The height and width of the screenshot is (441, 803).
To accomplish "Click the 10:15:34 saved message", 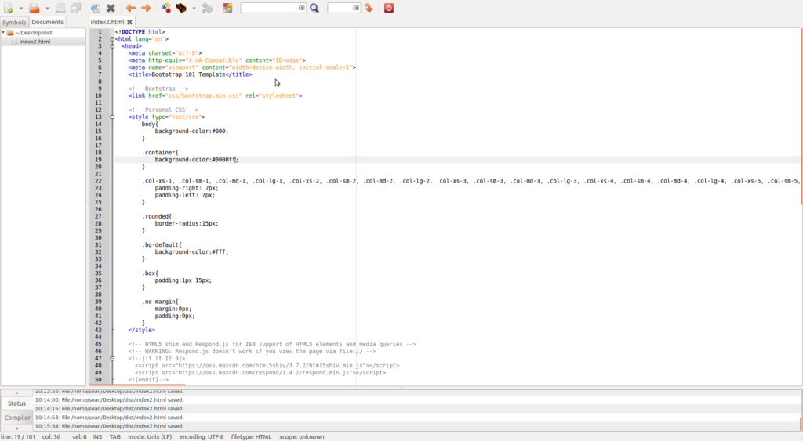I will 109,426.
